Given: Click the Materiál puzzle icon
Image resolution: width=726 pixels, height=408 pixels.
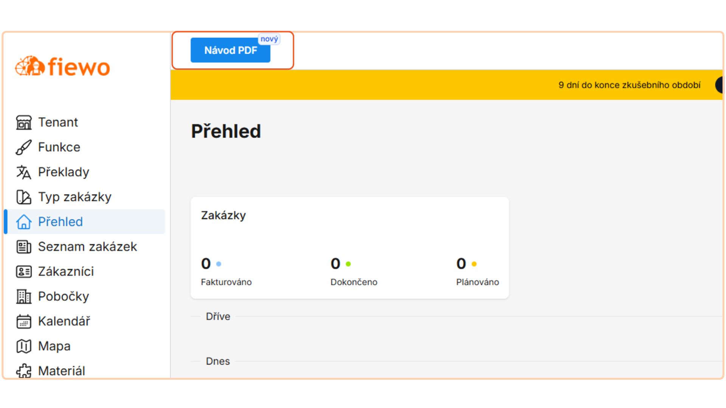Looking at the screenshot, I should [x=24, y=371].
